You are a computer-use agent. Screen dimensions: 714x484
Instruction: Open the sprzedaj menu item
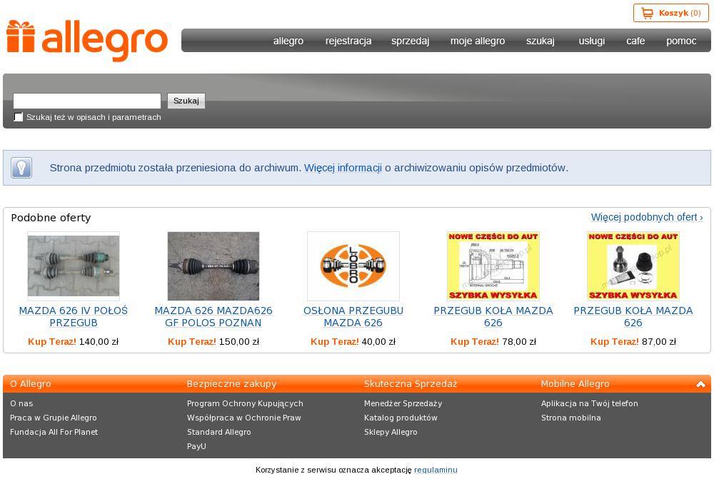(x=411, y=41)
